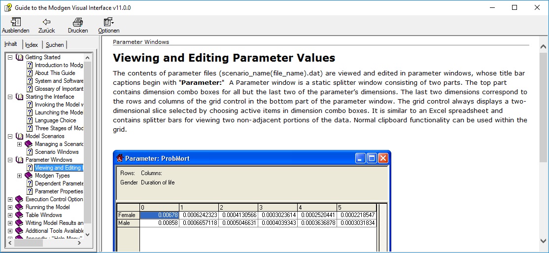Open the Optionen toolbar menu
The height and width of the screenshot is (253, 549).
pos(108,22)
